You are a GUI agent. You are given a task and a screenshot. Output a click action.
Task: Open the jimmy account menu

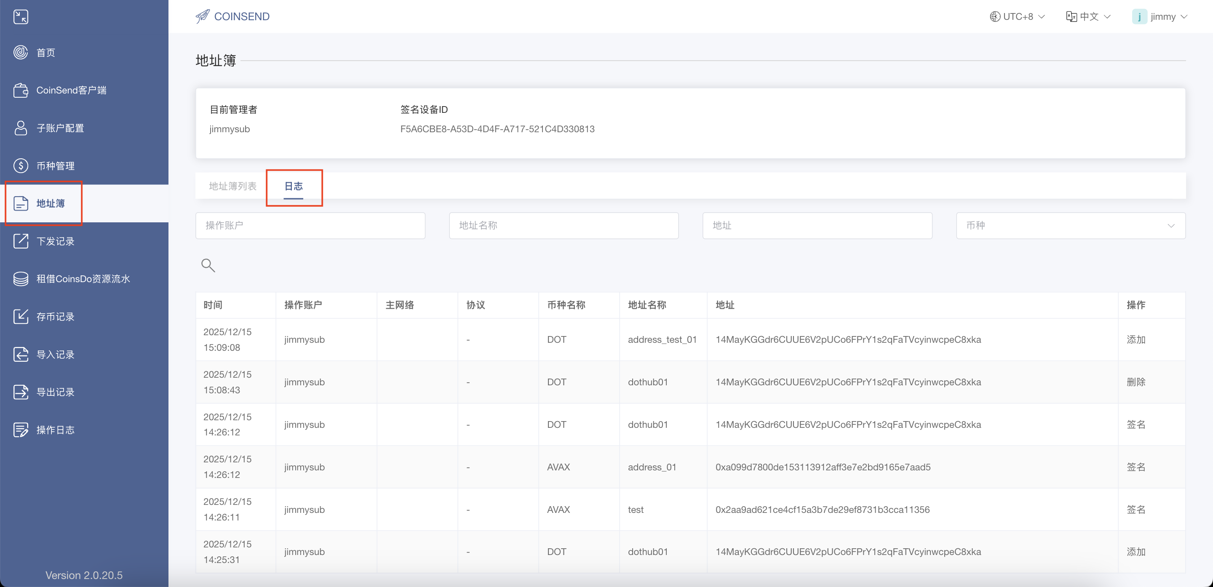click(x=1160, y=16)
